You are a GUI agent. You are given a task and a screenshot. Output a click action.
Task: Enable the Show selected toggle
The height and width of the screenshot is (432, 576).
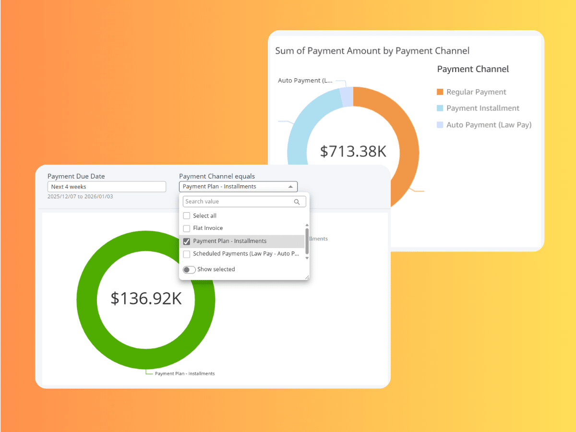189,270
